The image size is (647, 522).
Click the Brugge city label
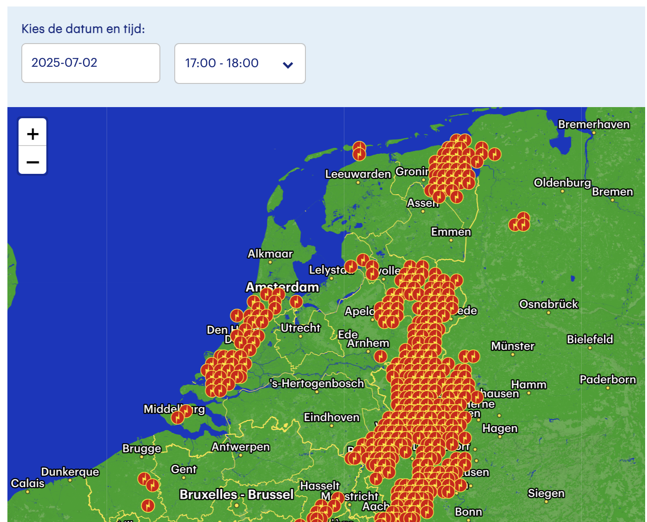(142, 449)
